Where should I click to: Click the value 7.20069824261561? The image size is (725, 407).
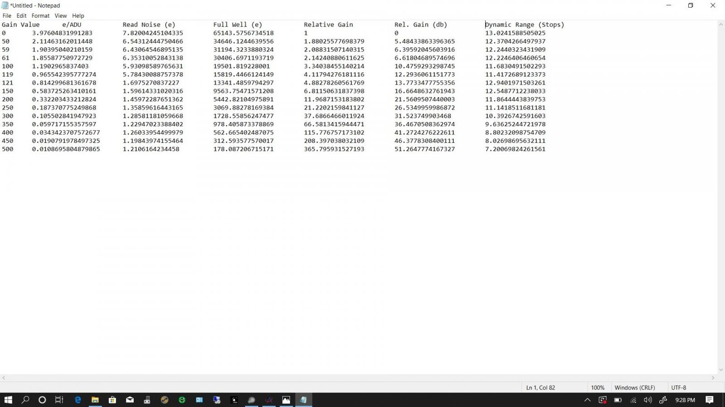click(x=515, y=149)
